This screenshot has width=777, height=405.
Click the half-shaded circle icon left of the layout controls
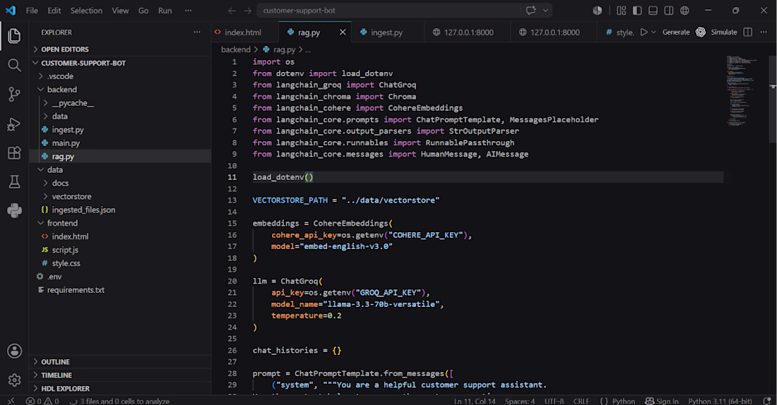598,11
